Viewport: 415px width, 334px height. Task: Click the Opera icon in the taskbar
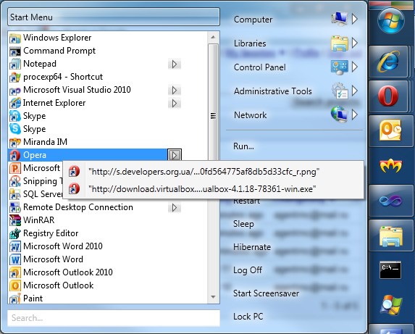[388, 96]
